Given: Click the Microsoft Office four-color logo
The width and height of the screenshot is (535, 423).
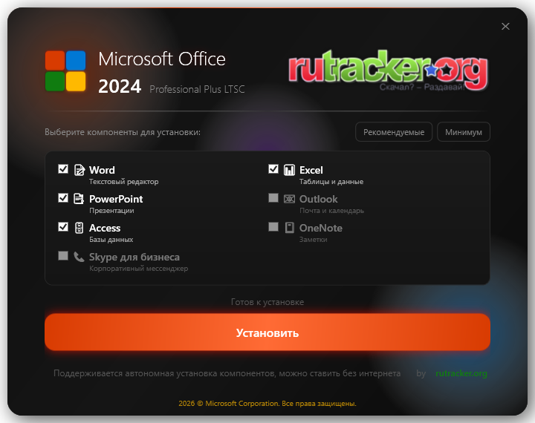Looking at the screenshot, I should pos(65,71).
